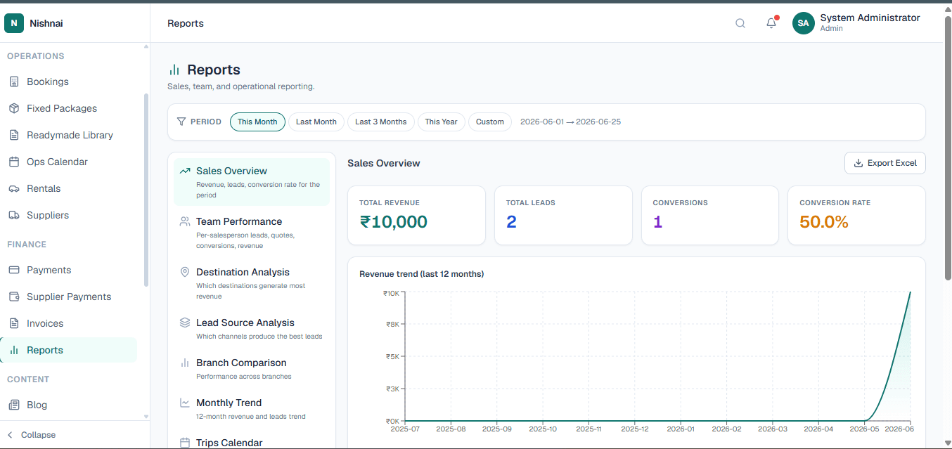Click the Destination Analysis pin icon

click(185, 272)
